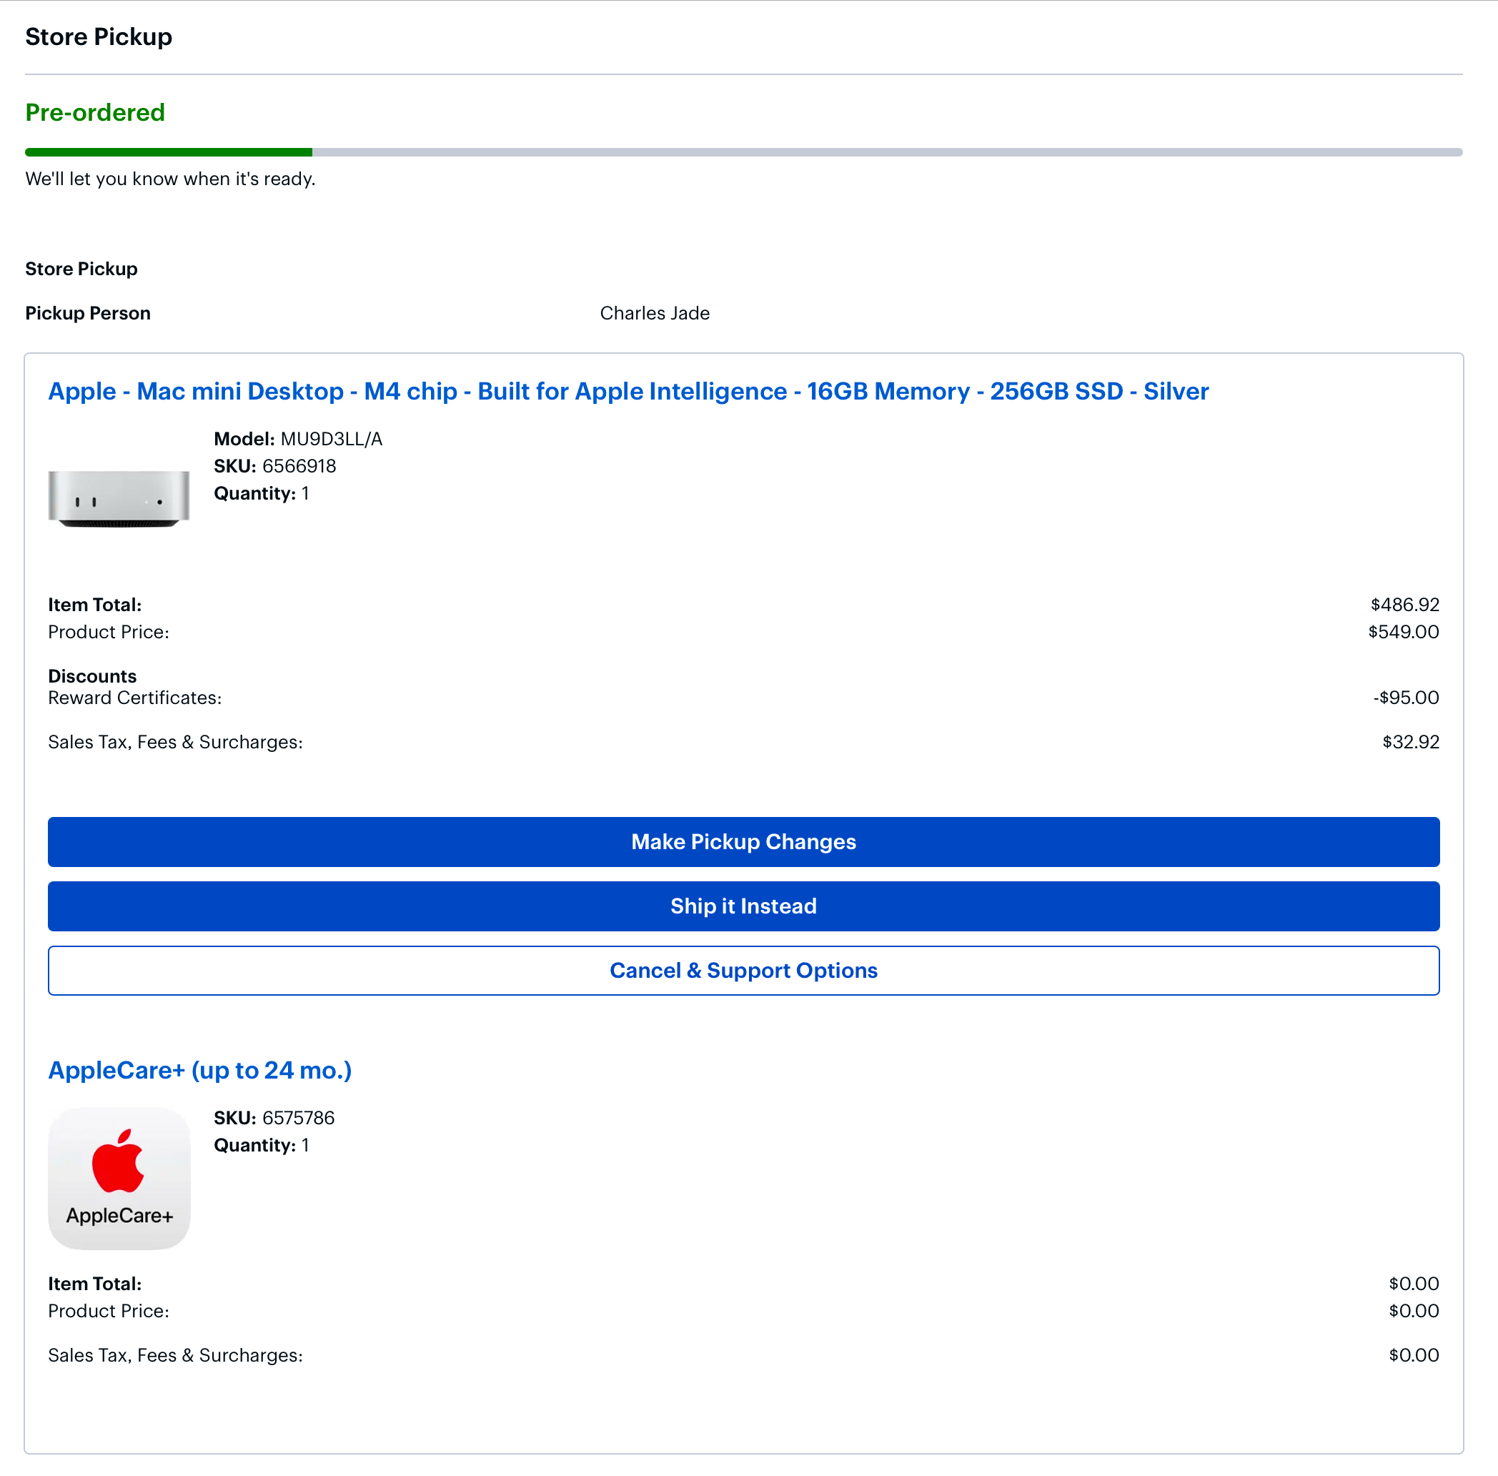Click the Pickup Person label
The height and width of the screenshot is (1476, 1498).
click(x=88, y=313)
